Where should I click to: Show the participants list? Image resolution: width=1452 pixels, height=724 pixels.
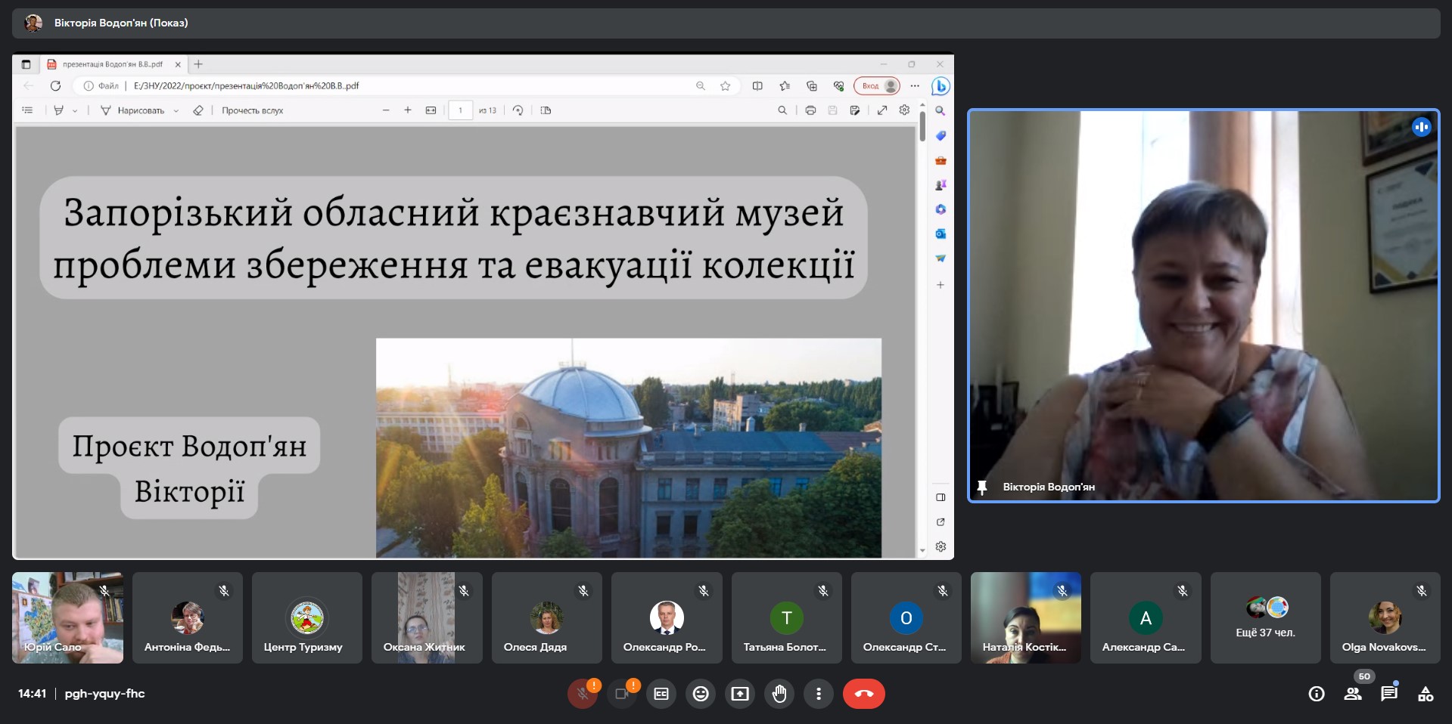point(1353,694)
